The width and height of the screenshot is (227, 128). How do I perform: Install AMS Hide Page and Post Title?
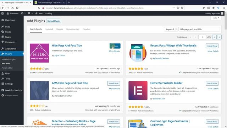(113, 84)
